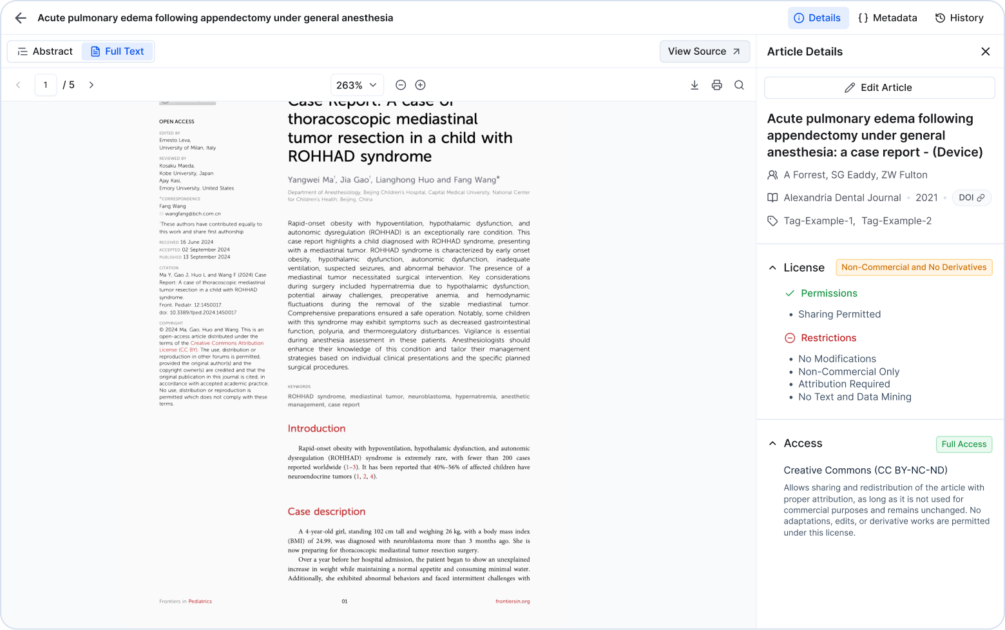Open the History tab
The width and height of the screenshot is (1005, 630).
(959, 18)
